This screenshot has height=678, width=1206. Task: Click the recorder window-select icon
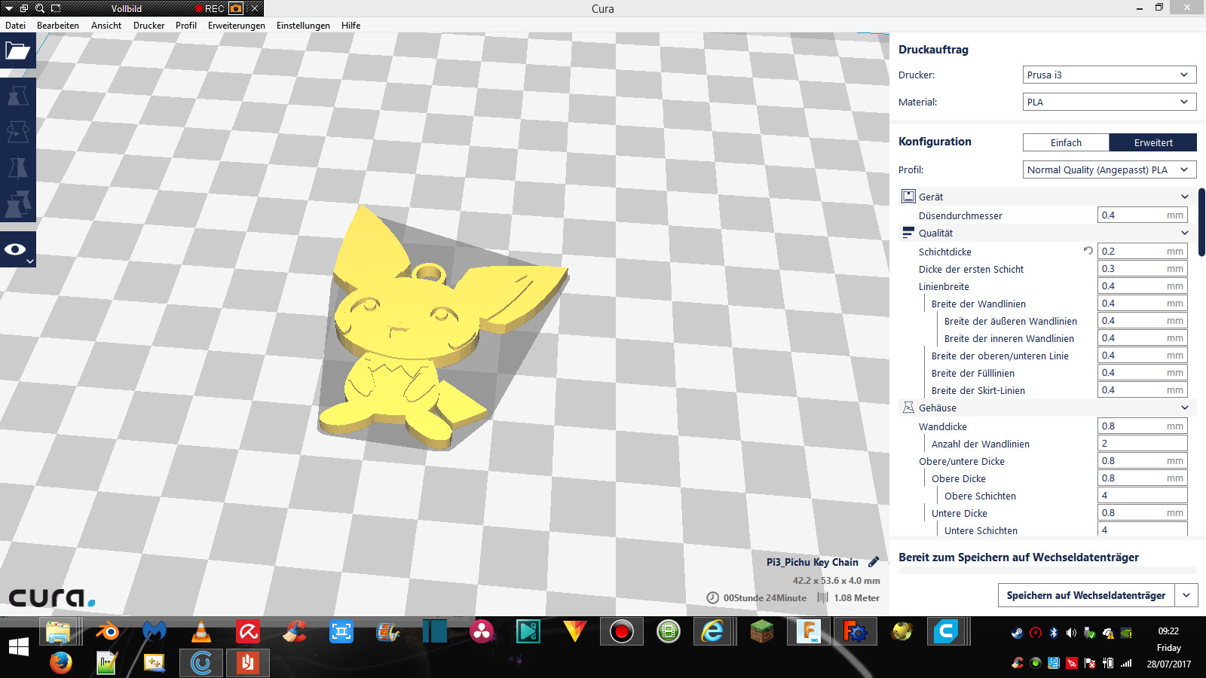[x=23, y=8]
